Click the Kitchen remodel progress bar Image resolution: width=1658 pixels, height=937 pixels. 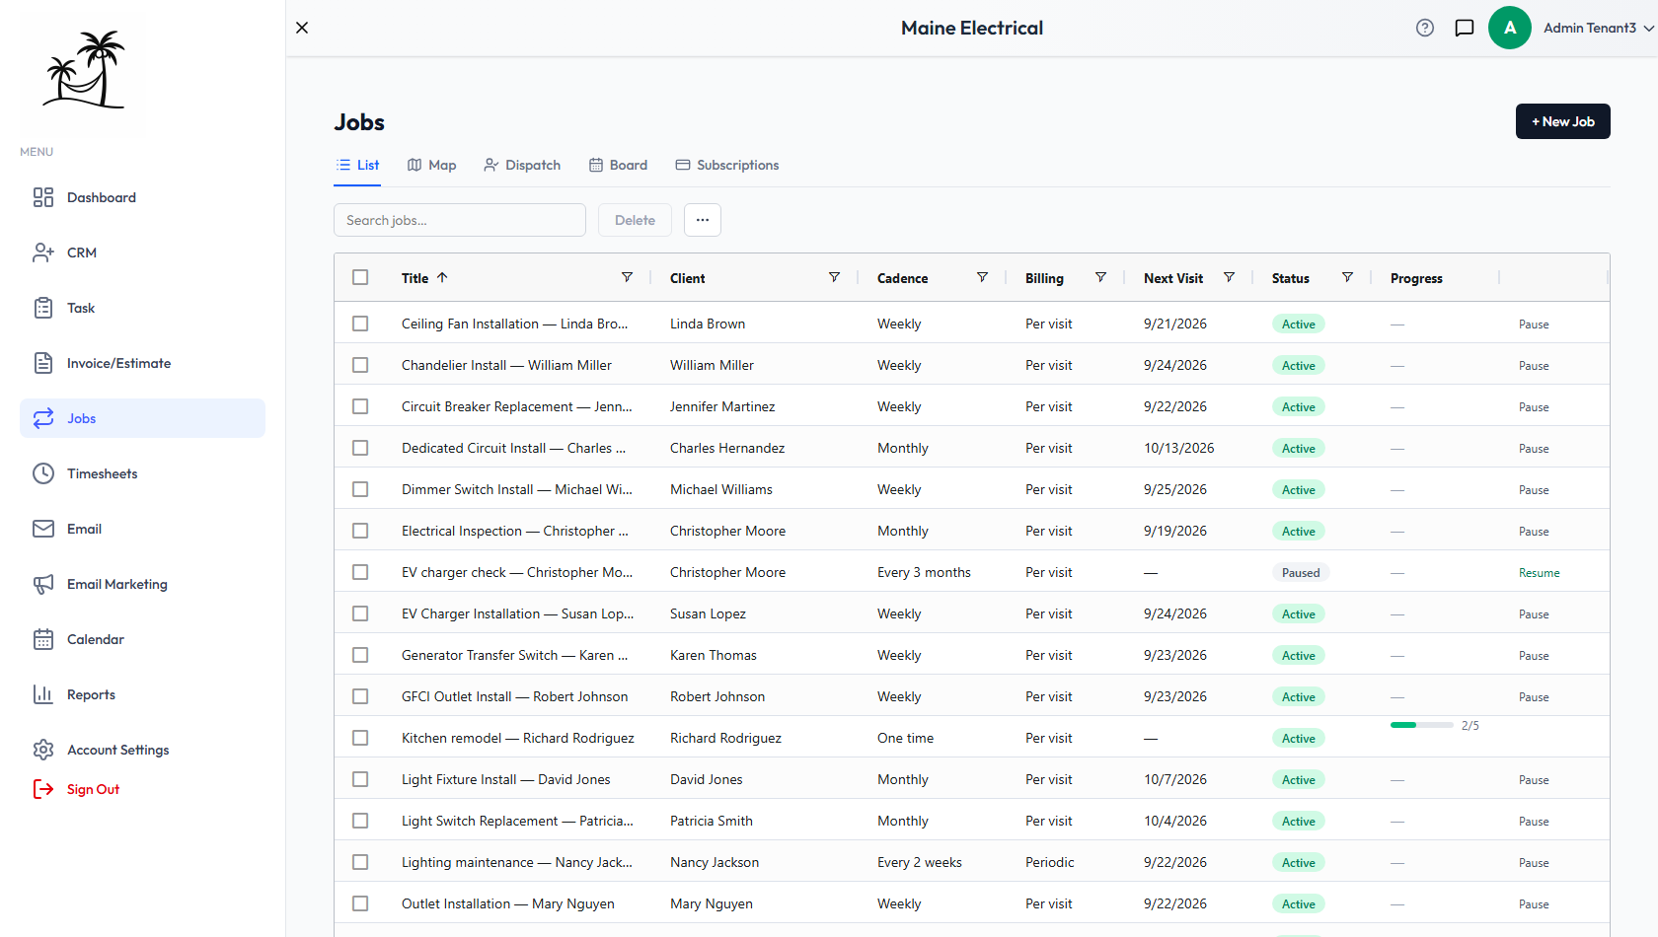[x=1421, y=725]
